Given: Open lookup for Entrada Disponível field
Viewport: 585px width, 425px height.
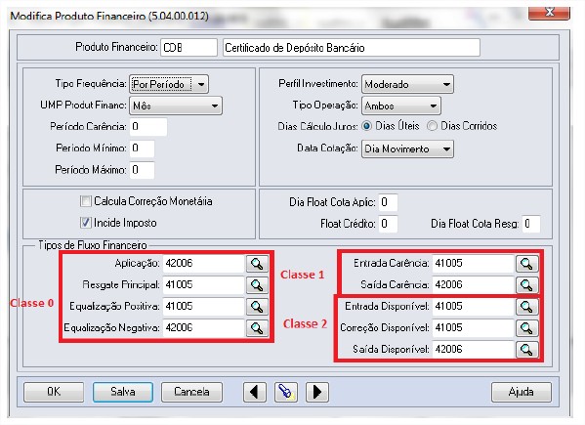Looking at the screenshot, I should (526, 307).
